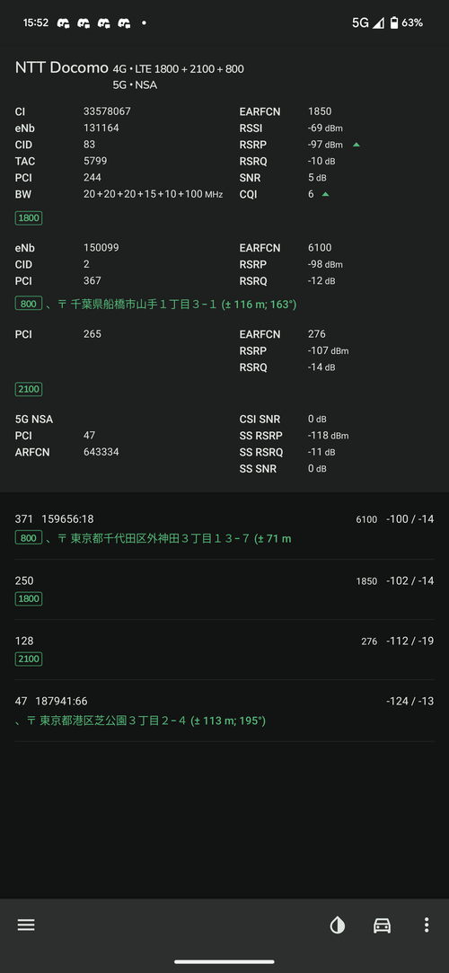
Task: Select neighbor cell 371 159656:18 row
Action: (224, 528)
